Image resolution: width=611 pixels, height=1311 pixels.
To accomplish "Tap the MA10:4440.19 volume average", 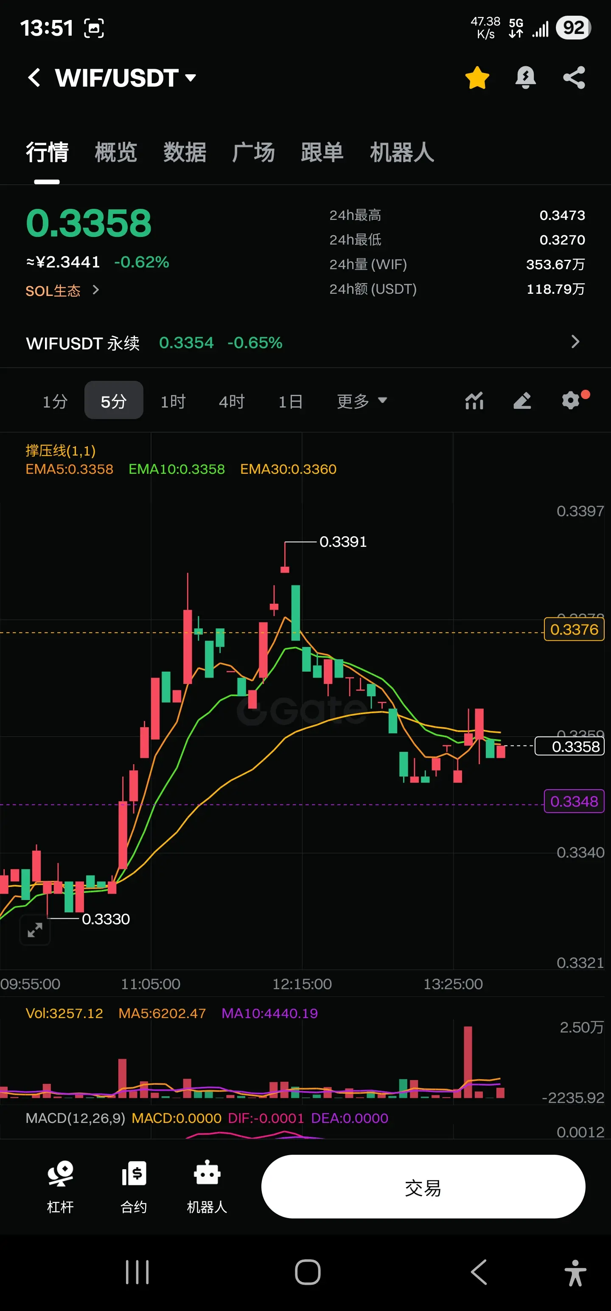I will (269, 1013).
